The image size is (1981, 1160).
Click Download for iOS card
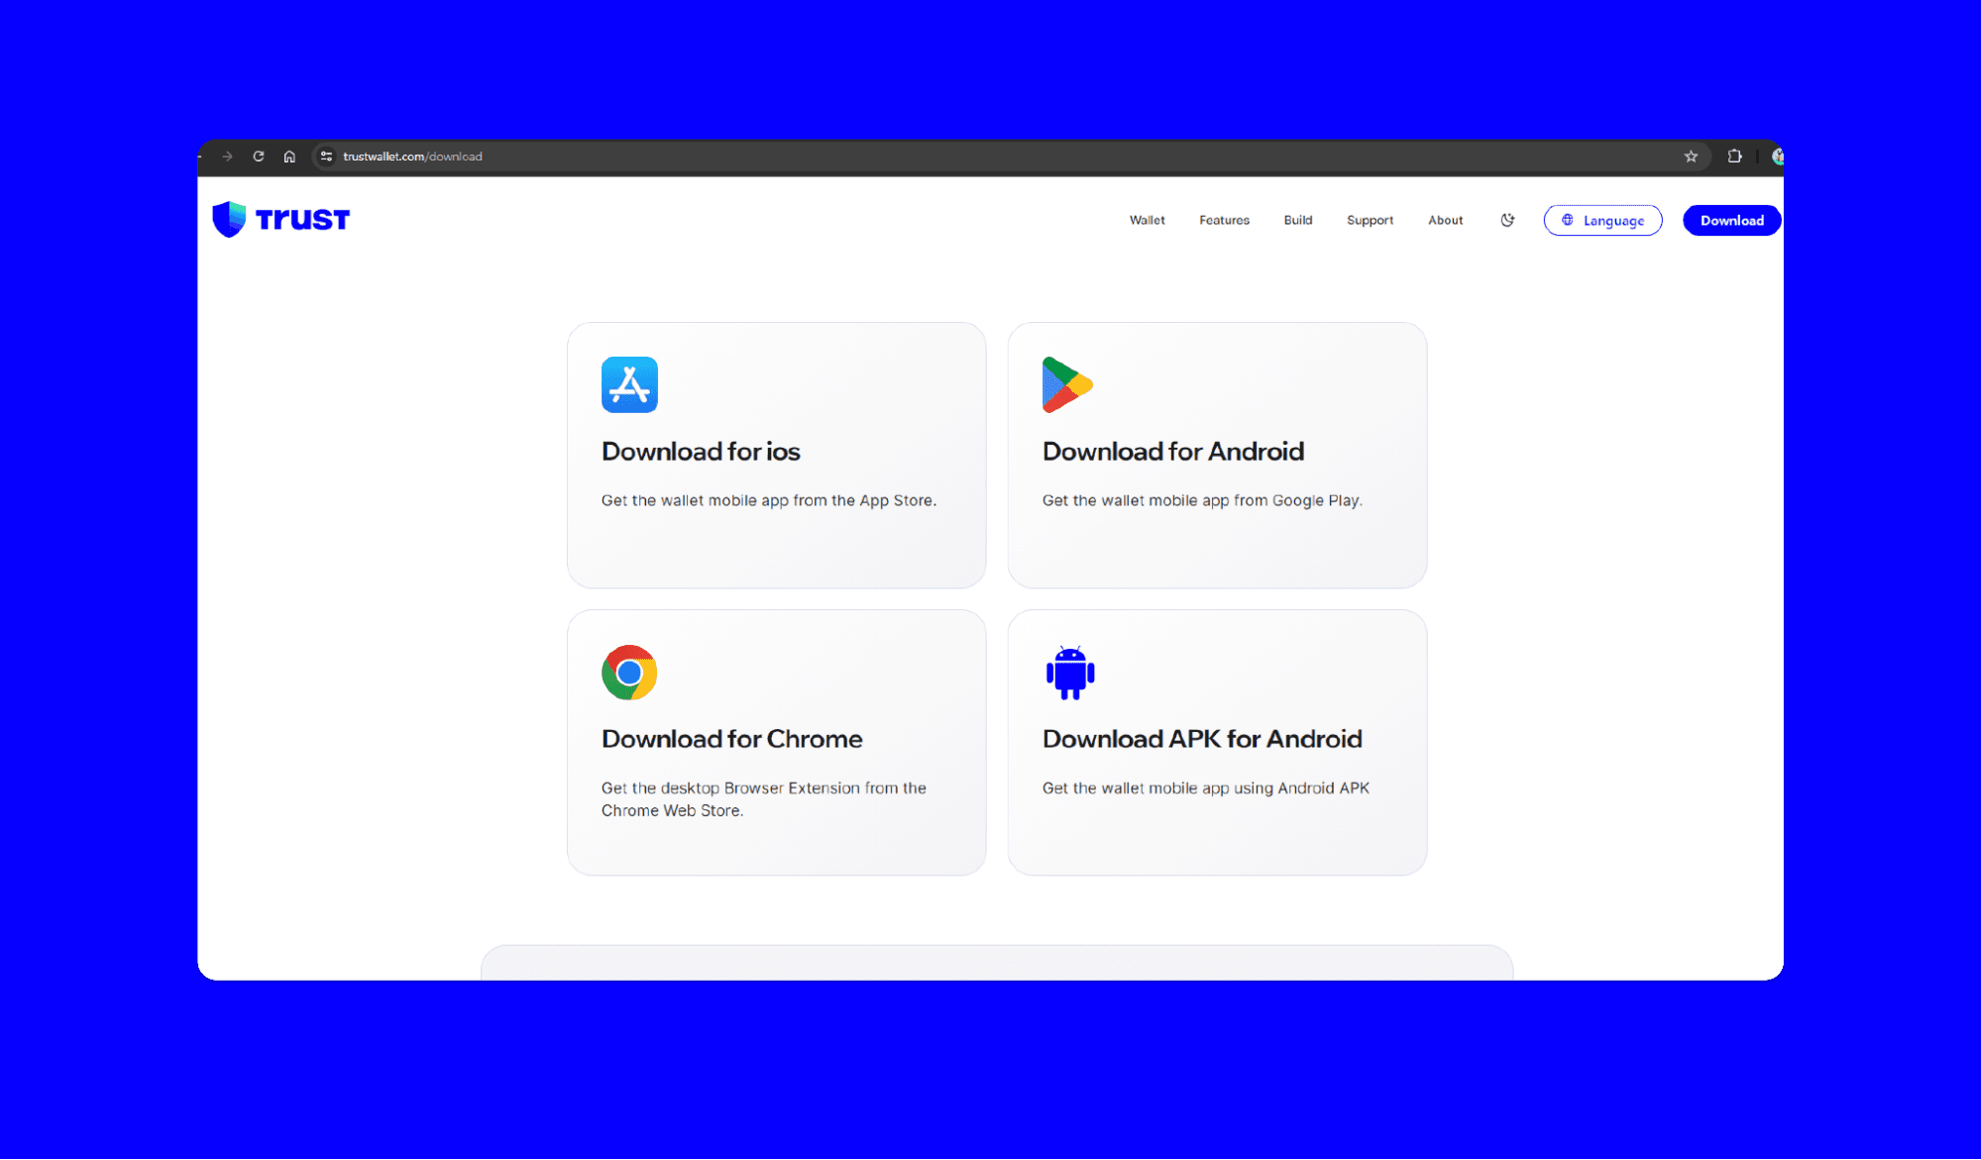pos(778,455)
